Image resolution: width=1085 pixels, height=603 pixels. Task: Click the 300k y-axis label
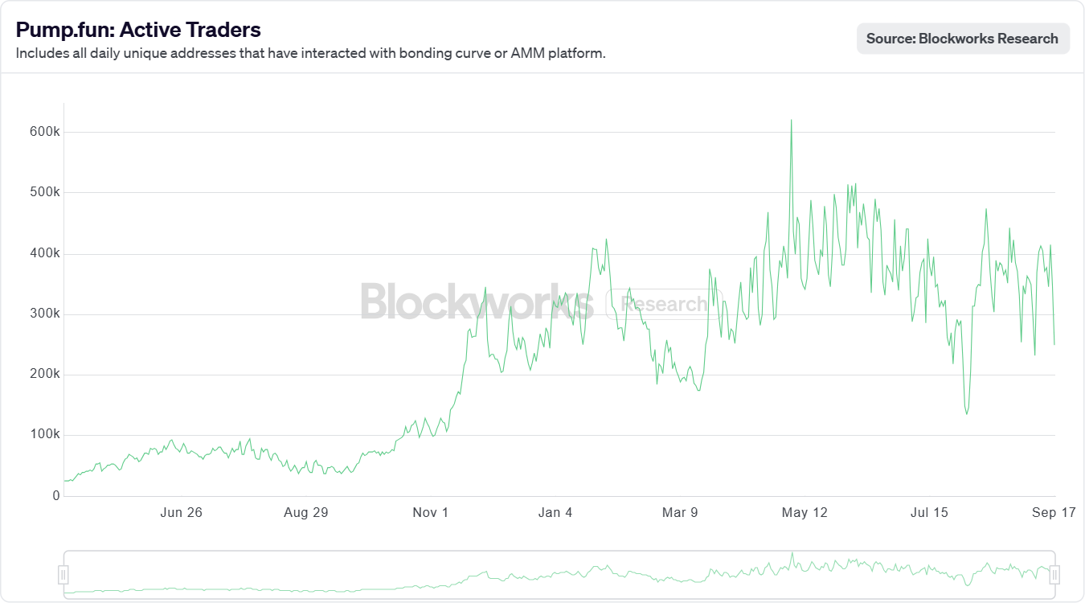click(x=45, y=314)
